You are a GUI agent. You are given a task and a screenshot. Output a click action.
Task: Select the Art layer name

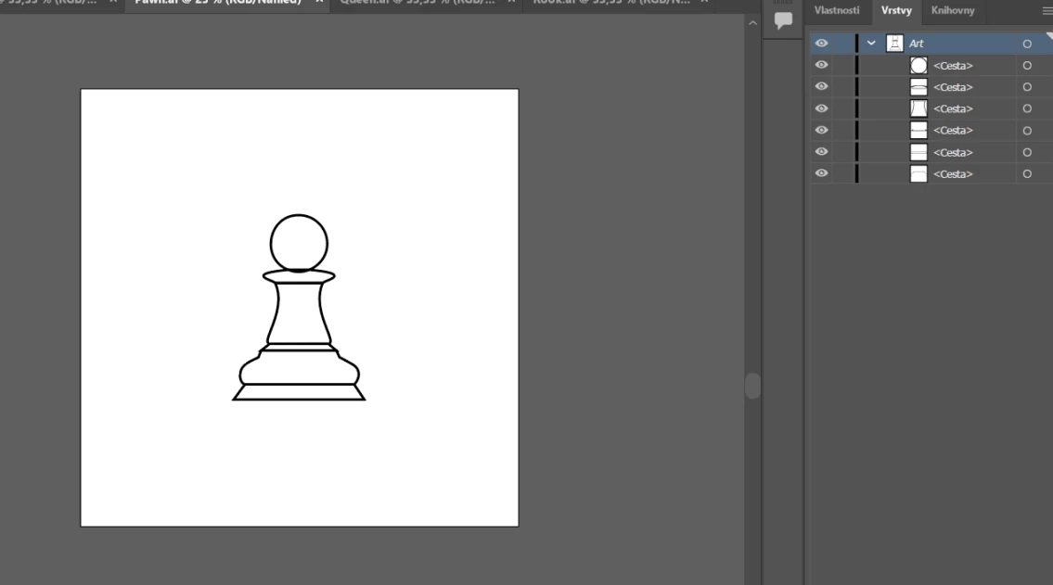(916, 44)
